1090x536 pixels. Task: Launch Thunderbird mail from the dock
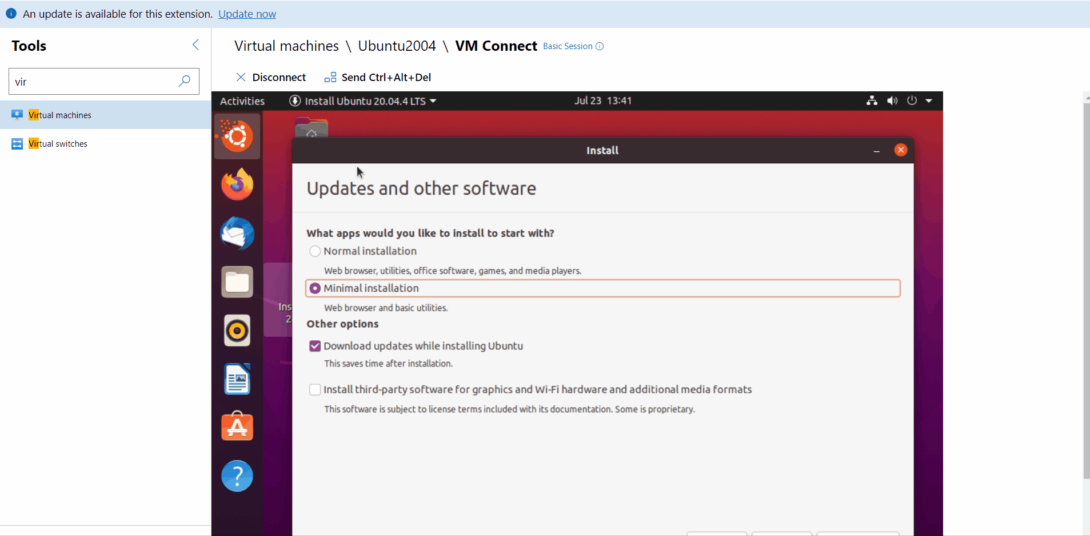(237, 233)
